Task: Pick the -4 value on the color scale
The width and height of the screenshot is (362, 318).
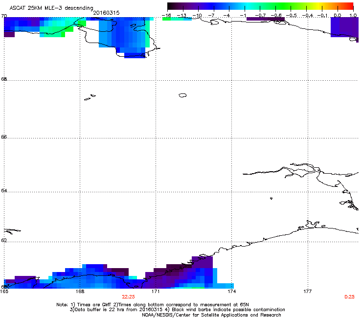Action: click(227, 16)
